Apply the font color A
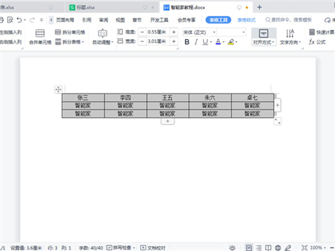Image resolution: width=335 pixels, height=251 pixels. click(x=218, y=42)
